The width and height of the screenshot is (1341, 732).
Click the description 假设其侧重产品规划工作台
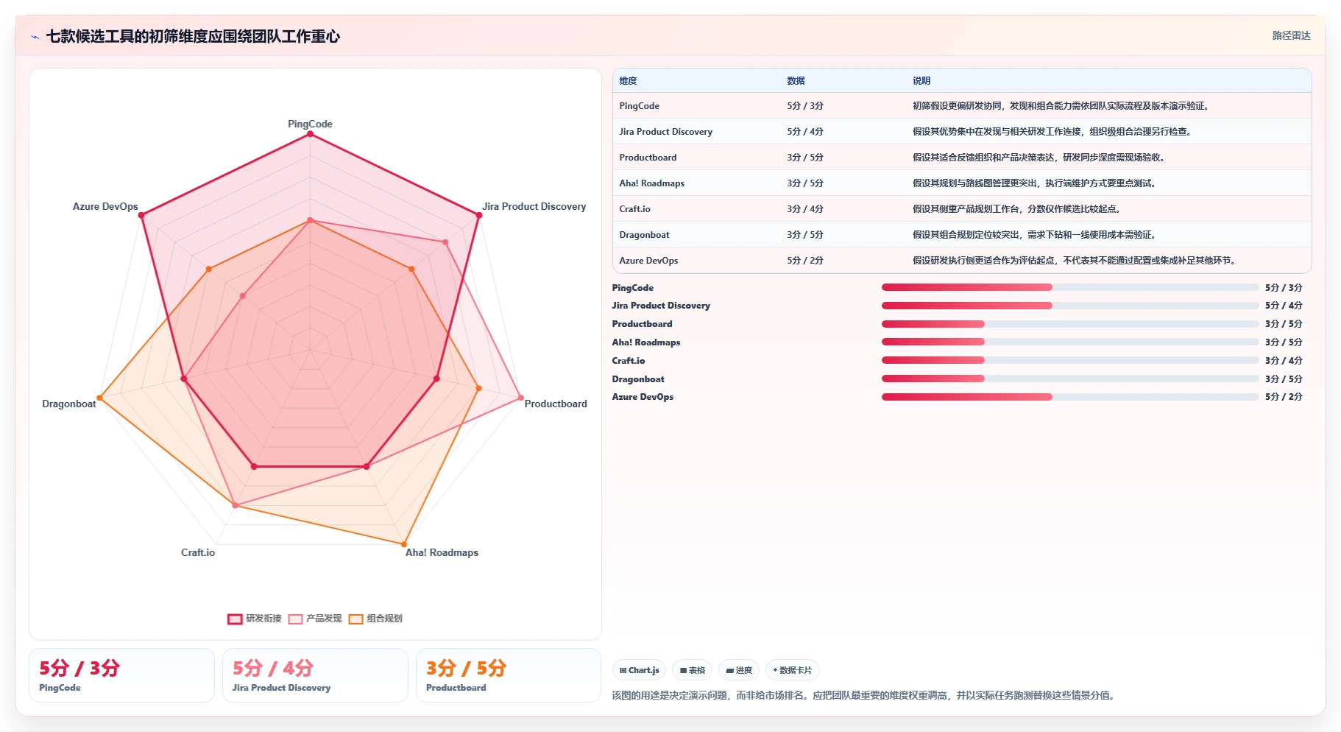click(1017, 209)
